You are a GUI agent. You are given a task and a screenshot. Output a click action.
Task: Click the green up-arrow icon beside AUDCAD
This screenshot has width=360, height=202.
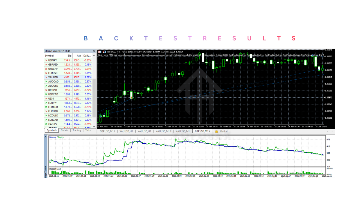(46, 81)
